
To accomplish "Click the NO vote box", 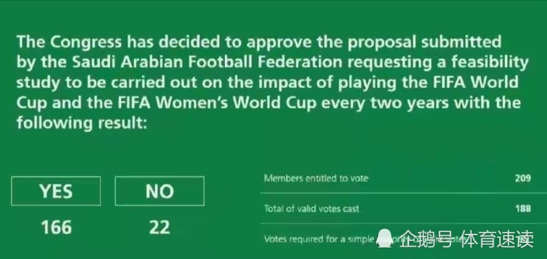I will pos(160,191).
